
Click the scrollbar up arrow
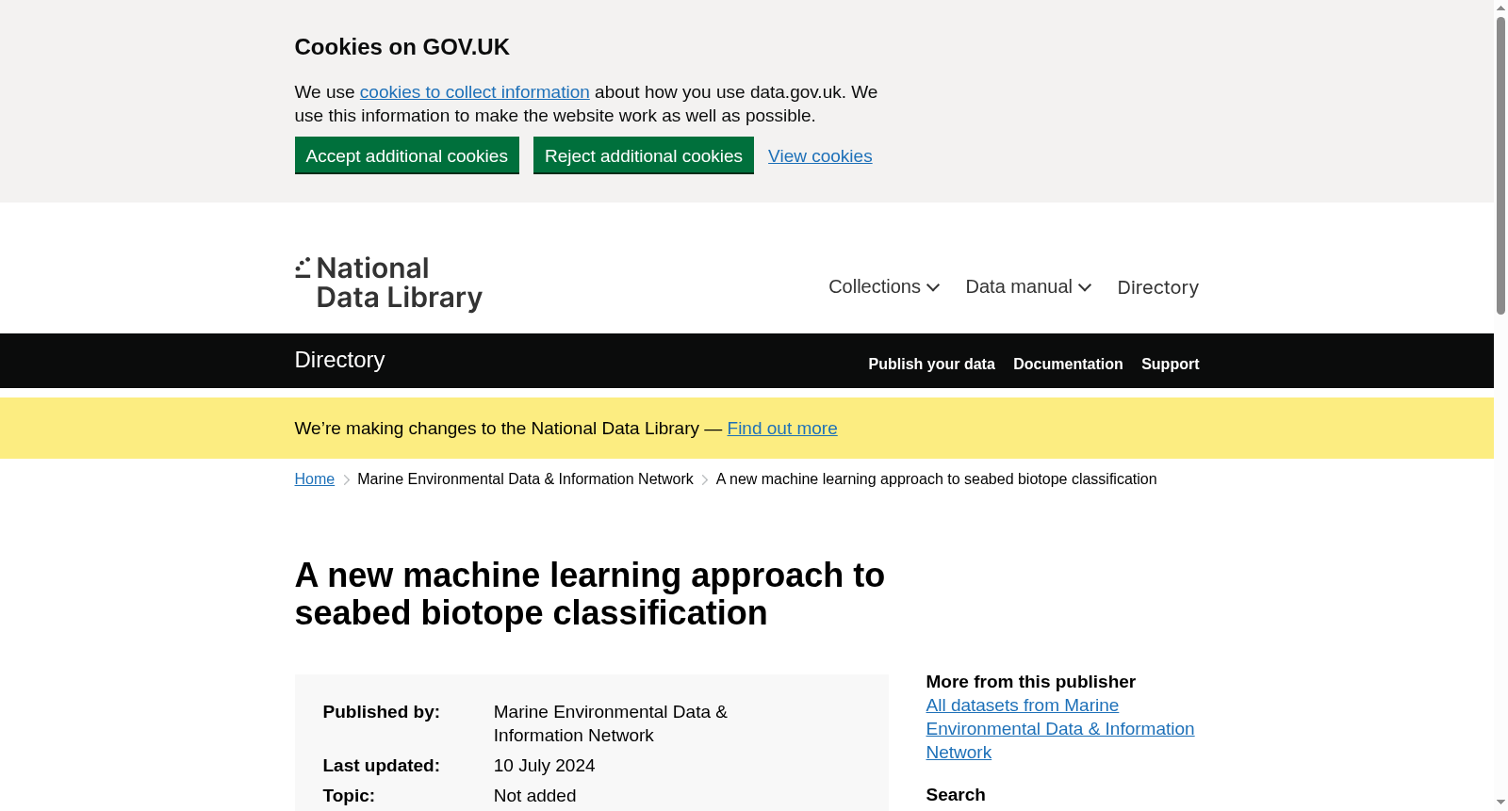point(1500,8)
